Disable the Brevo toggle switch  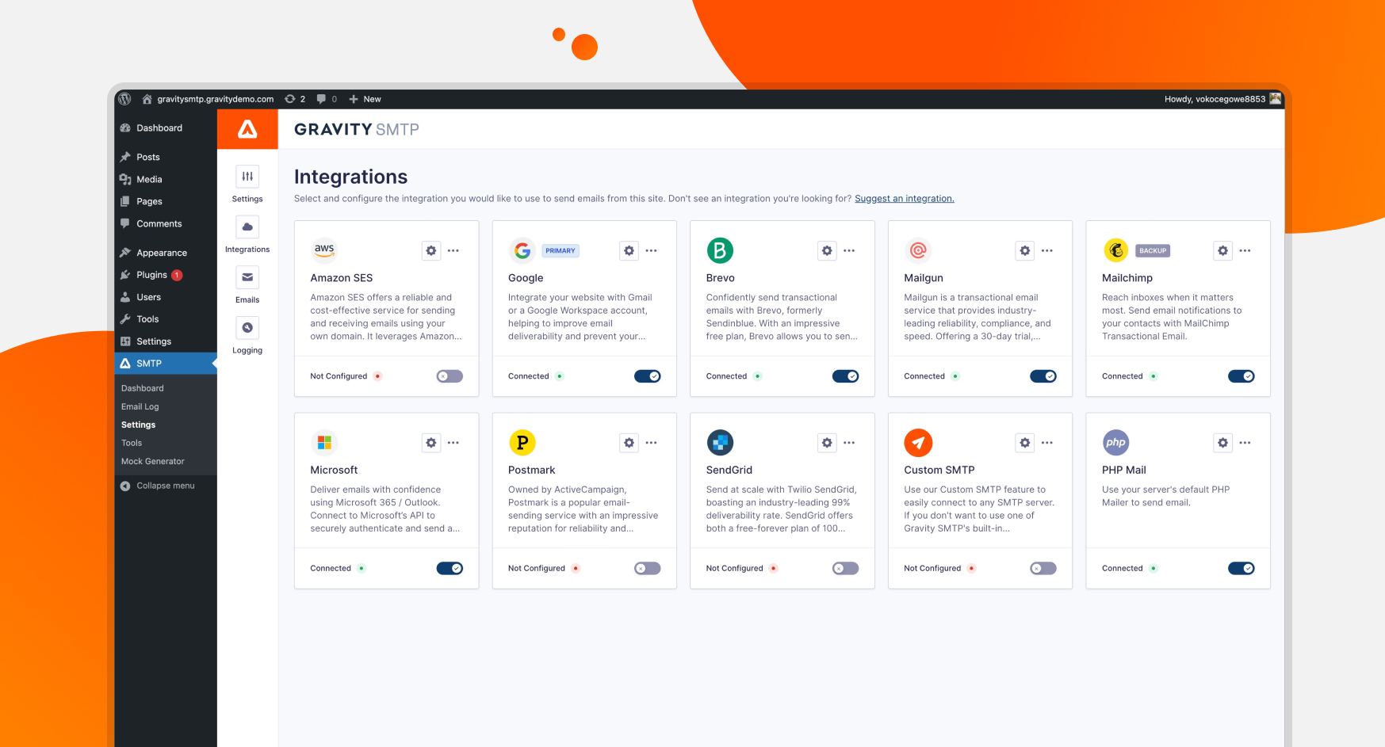tap(846, 376)
